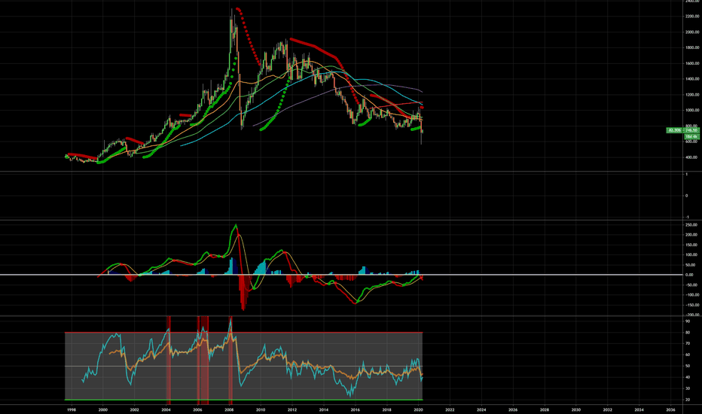
Task: Click the 2034 year on time axis
Action: [639, 409]
